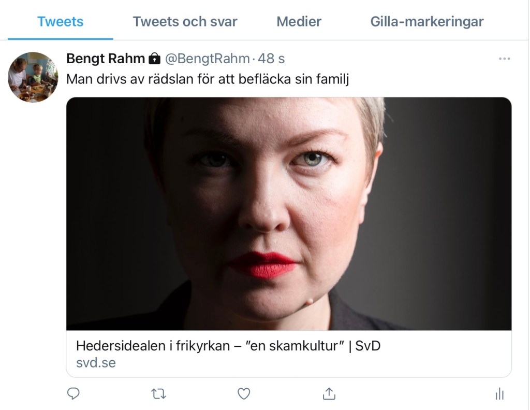Reply to Bengt Rahm's tweet
530x410 pixels.
pos(73,394)
